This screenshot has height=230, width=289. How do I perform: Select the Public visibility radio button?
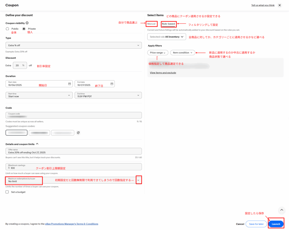[x=8, y=29]
